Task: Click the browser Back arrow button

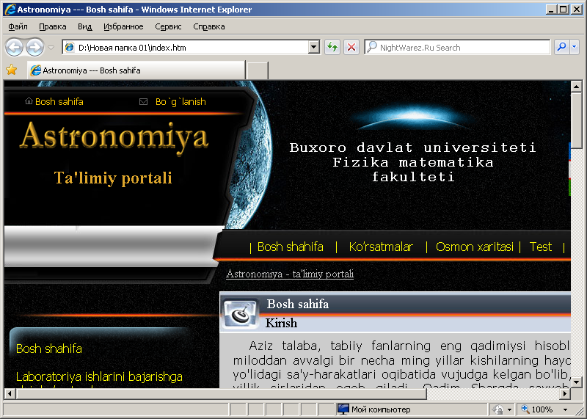Action: pyautogui.click(x=14, y=48)
